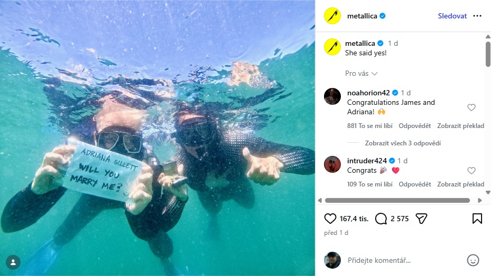491x276 pixels.
Task: Focus the 'Přidejte komentář...' input field
Action: (404, 260)
